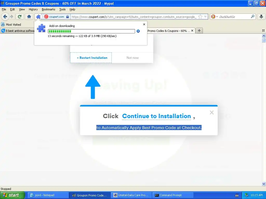Click the Most Visited bookmark icon
Screen dimensions: 266x199
pyautogui.click(x=3, y=24)
